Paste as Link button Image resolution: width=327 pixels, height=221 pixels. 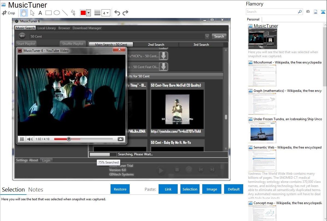coord(168,189)
